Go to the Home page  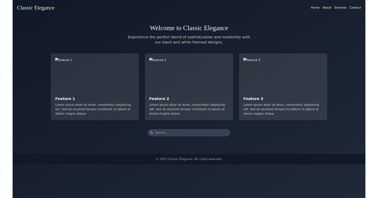[315, 8]
